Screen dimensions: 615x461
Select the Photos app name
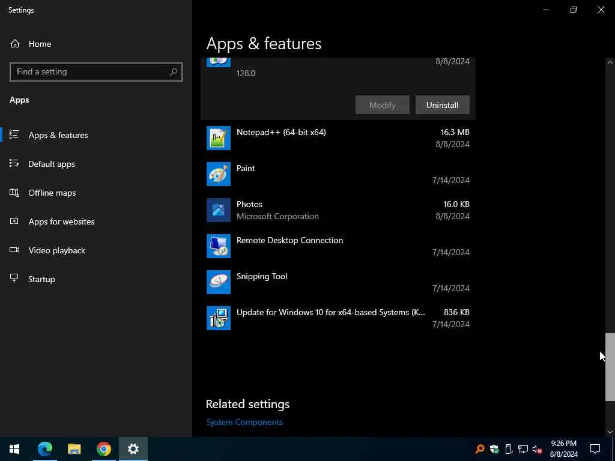[x=249, y=204]
